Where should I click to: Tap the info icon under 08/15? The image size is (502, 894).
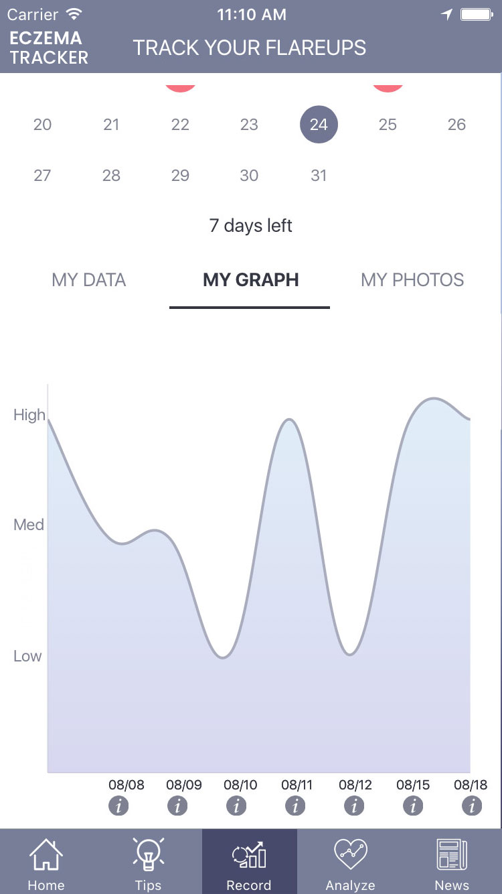(x=413, y=806)
